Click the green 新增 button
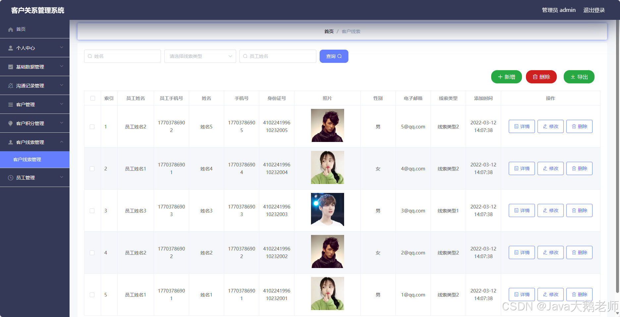620x317 pixels. click(x=506, y=76)
